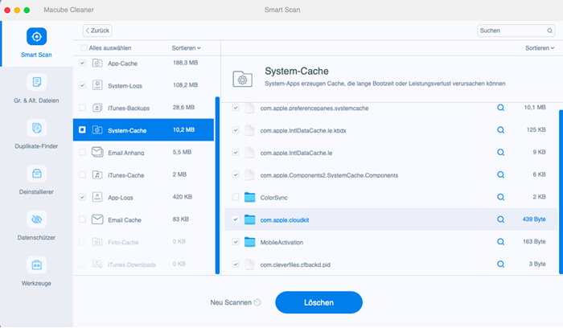Click the iTunes-Backups category icon

[97, 108]
